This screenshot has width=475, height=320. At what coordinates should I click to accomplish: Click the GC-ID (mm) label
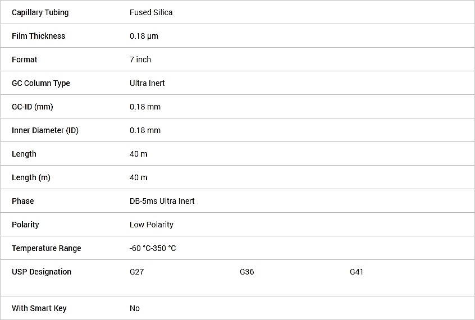(x=33, y=107)
